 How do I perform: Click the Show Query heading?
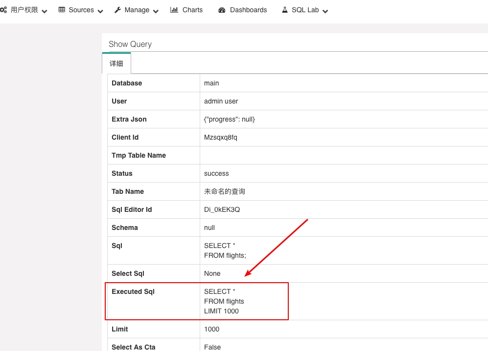point(130,44)
